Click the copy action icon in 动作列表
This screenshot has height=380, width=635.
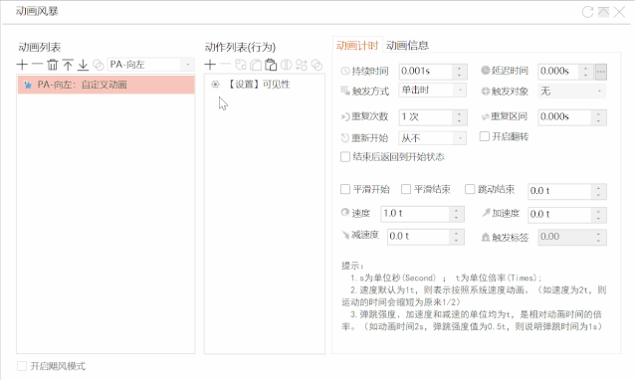click(x=256, y=65)
